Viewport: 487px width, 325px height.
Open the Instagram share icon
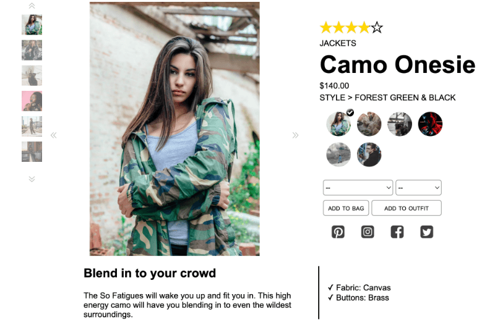click(368, 232)
